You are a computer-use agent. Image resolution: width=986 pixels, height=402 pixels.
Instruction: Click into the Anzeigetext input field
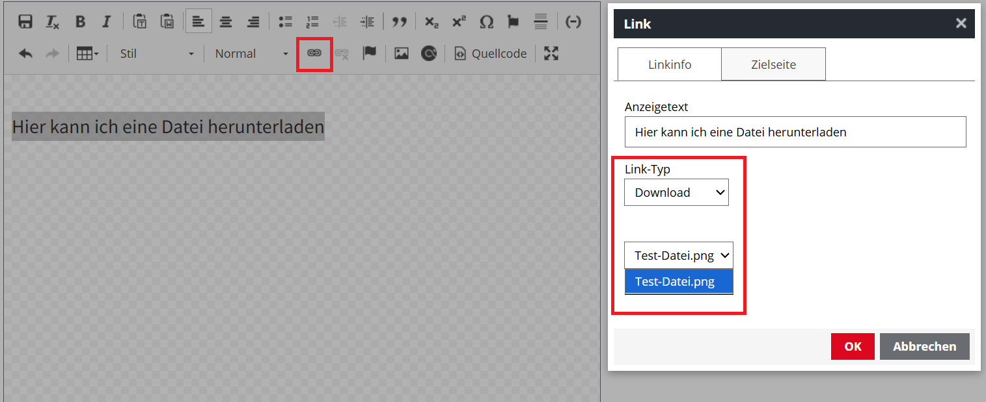795,132
